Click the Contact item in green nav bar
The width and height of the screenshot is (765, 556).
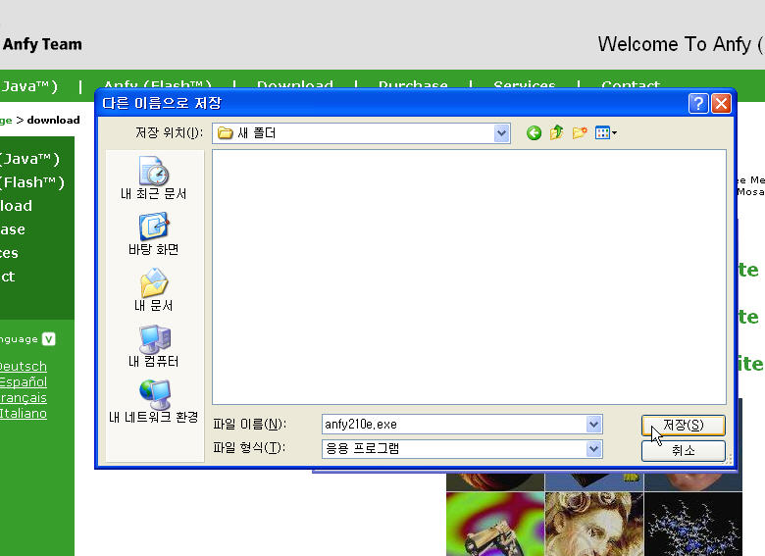pyautogui.click(x=631, y=84)
